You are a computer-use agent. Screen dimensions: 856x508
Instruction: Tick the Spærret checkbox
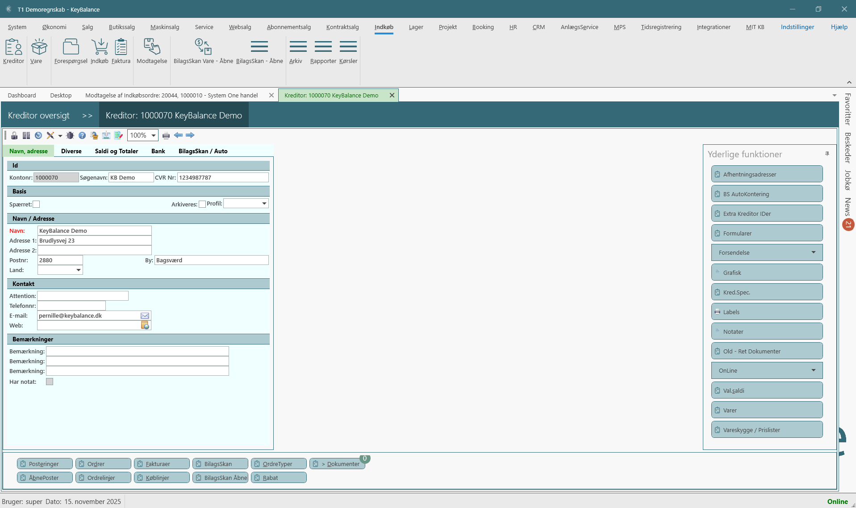click(x=37, y=204)
